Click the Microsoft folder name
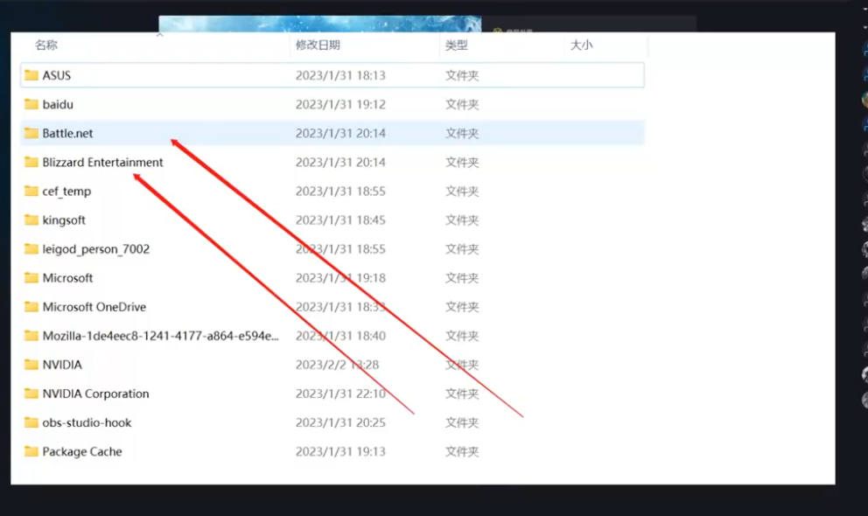Screen dimensions: 868x516 click(67, 278)
